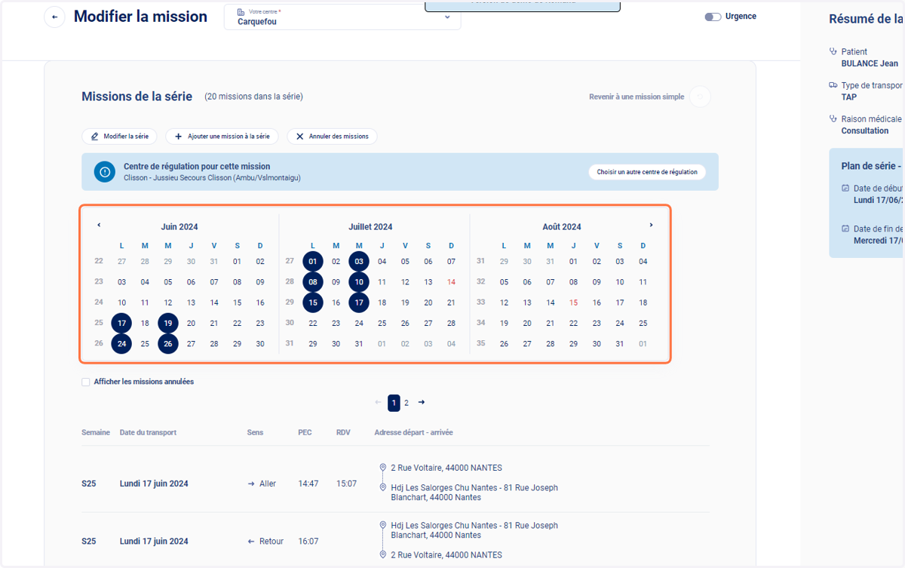Click PEC time 16:07
Screen dimensions: 905x568
(x=308, y=542)
